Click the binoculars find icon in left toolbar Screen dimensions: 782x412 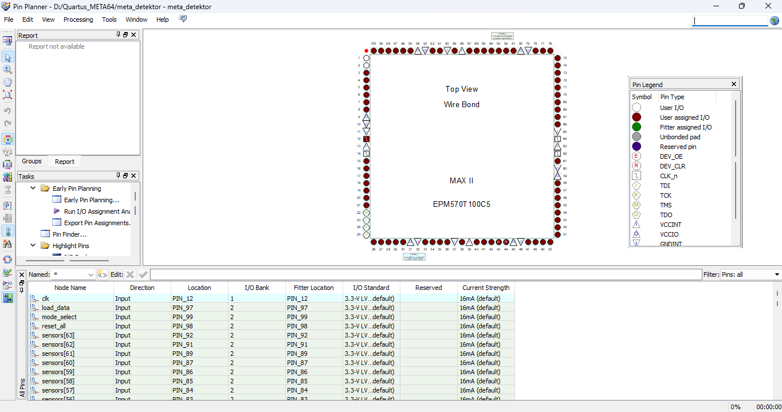coord(7,244)
